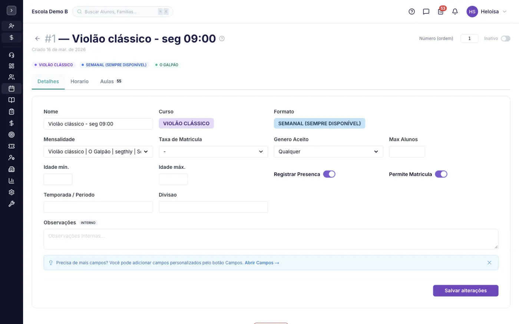519x324 pixels.
Task: Expand the sidebar with the chevron button
Action: (x=11, y=10)
